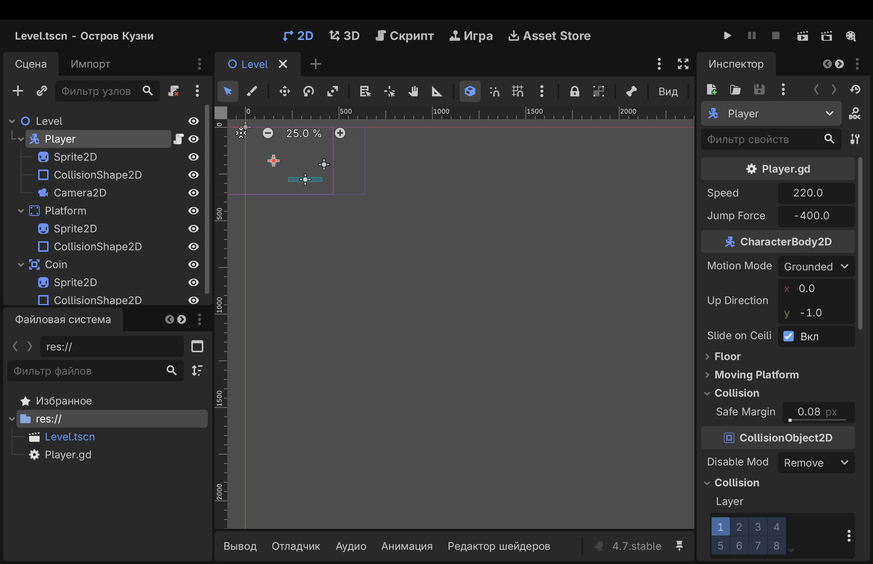The height and width of the screenshot is (564, 873).
Task: Open the Player node selector dropdown
Action: point(771,113)
